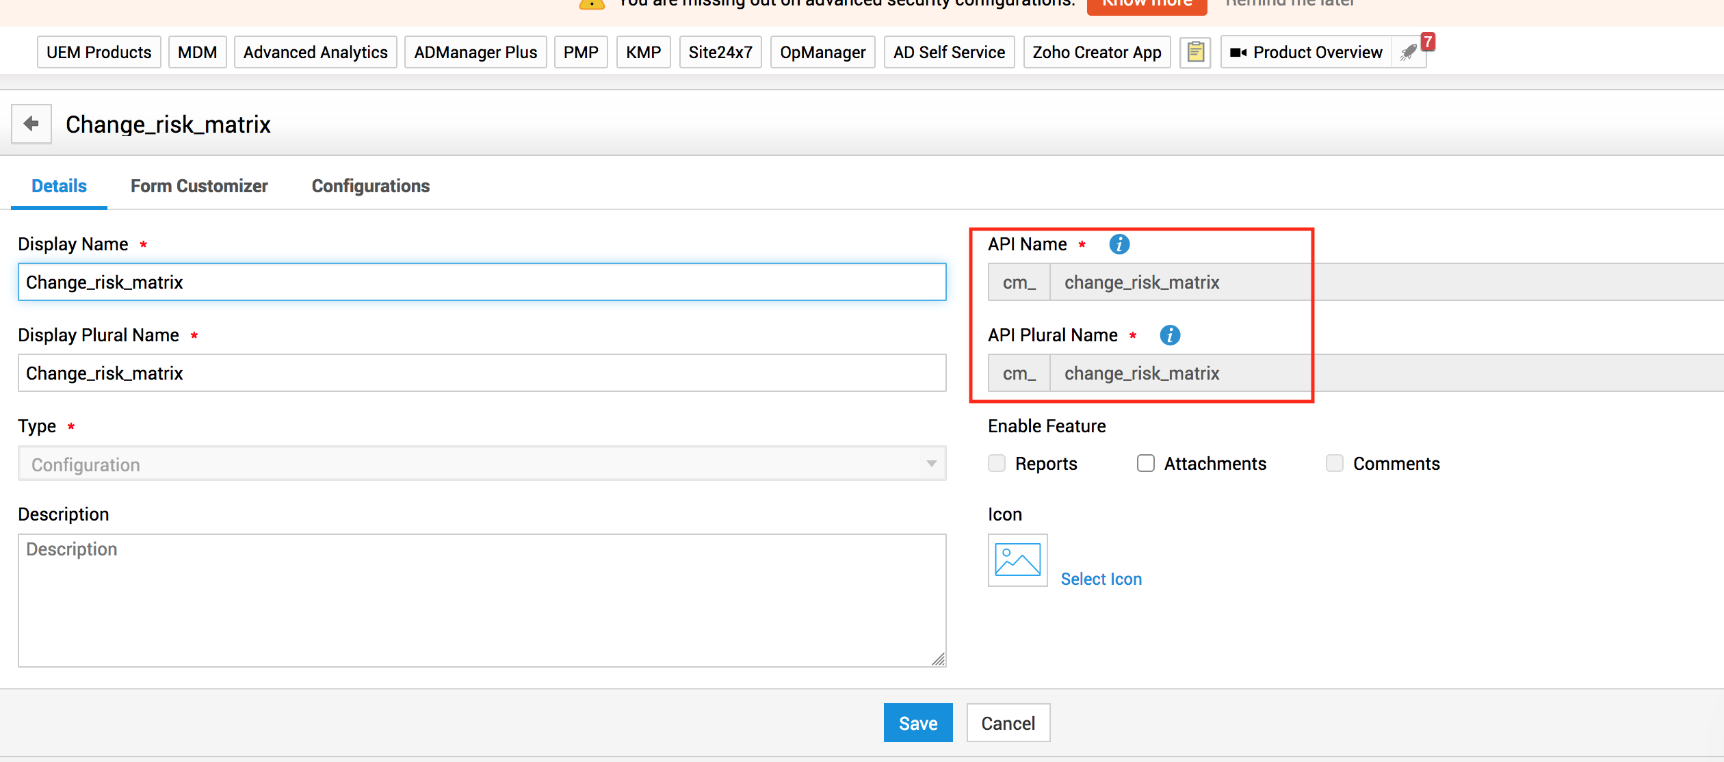Viewport: 1724px width, 762px height.
Task: Click the image placeholder icon thumbnail
Action: (x=1017, y=560)
